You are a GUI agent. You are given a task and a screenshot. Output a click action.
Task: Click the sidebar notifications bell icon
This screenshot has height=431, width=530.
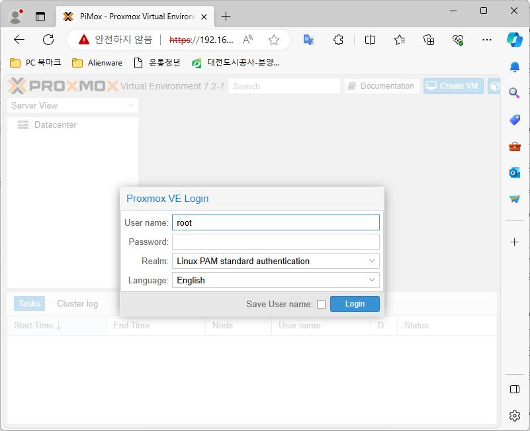[x=515, y=67]
